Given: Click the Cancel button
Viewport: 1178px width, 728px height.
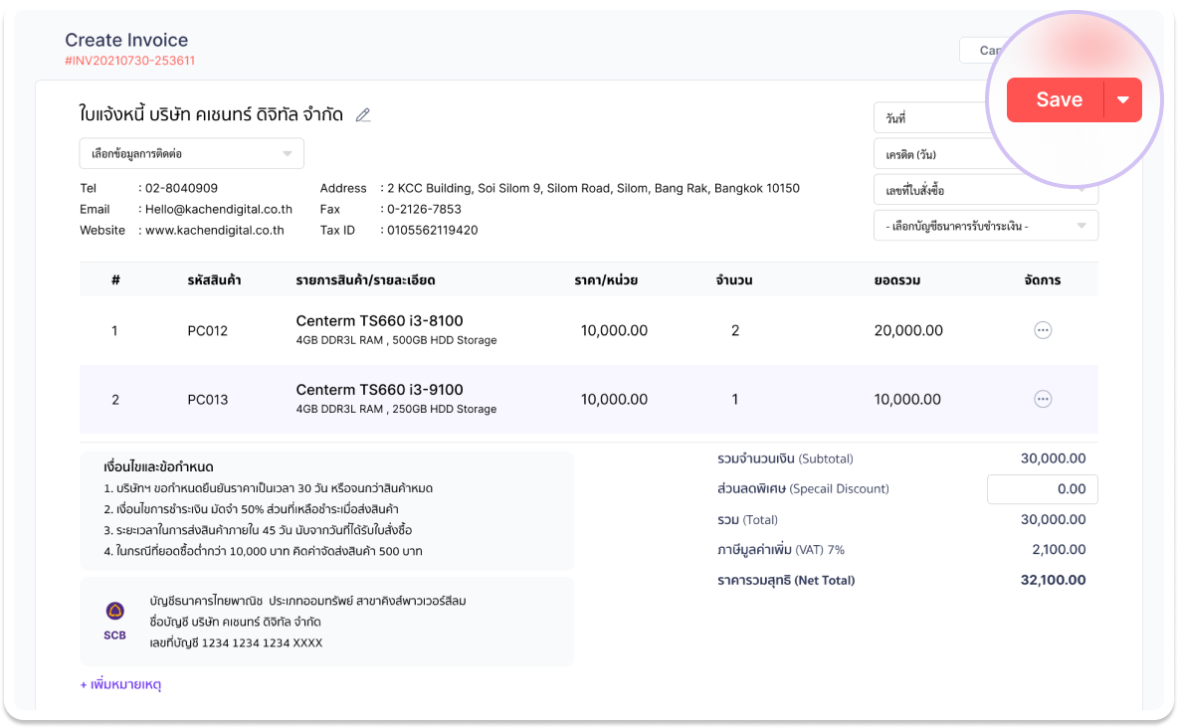Looking at the screenshot, I should [x=983, y=51].
